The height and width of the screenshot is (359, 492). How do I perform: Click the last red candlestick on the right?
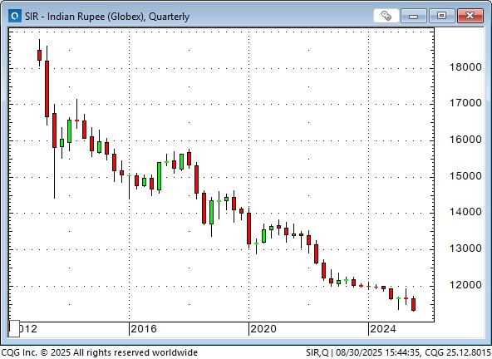pos(414,304)
